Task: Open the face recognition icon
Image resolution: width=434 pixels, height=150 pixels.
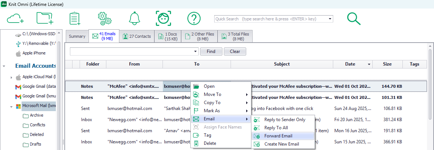Action: tap(163, 19)
